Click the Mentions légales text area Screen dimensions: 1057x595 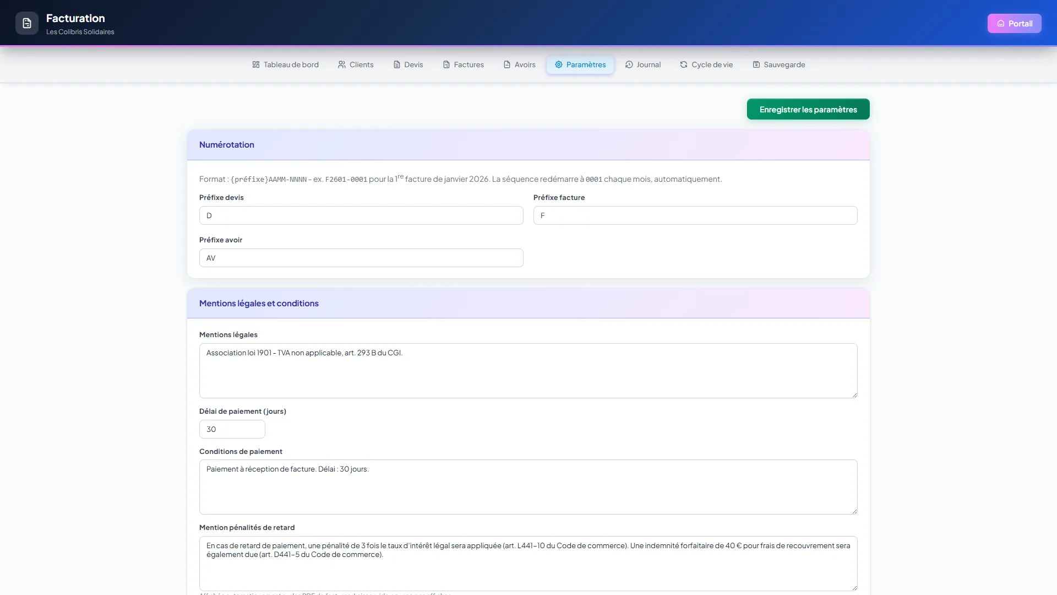528,371
